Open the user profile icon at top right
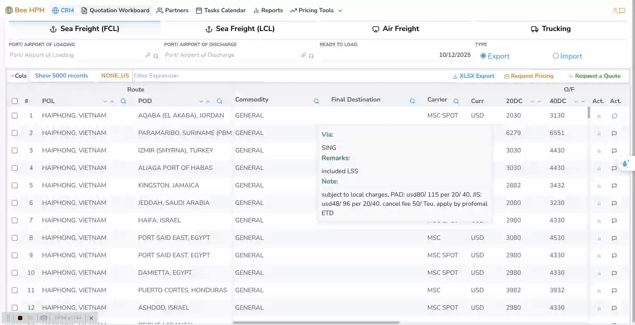Screen dimensions: 635x325 pyautogui.click(x=615, y=10)
